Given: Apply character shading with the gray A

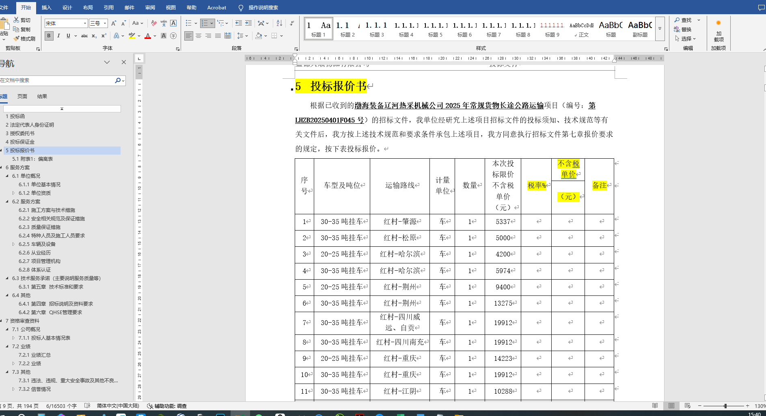Looking at the screenshot, I should (x=164, y=36).
